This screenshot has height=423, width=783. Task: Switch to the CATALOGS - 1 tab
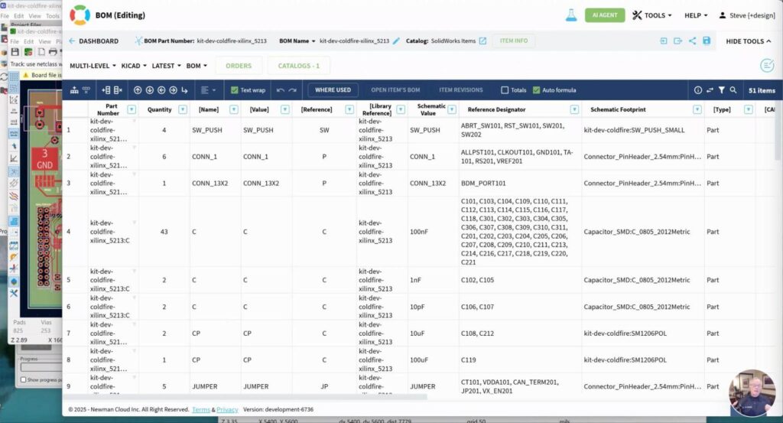coord(299,66)
